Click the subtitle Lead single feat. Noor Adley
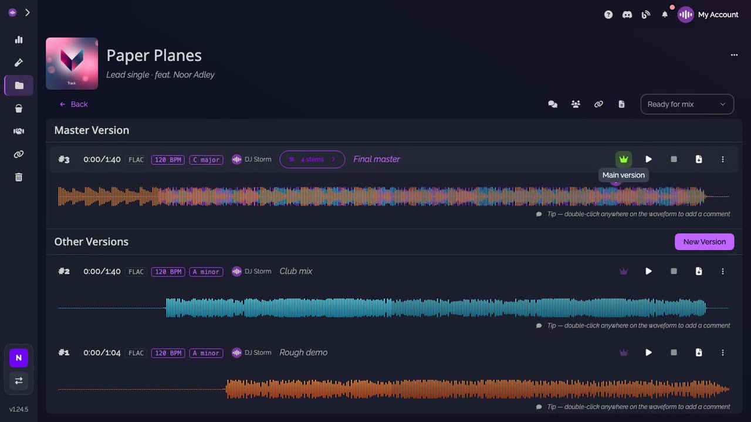Image resolution: width=751 pixels, height=422 pixels. pos(160,74)
